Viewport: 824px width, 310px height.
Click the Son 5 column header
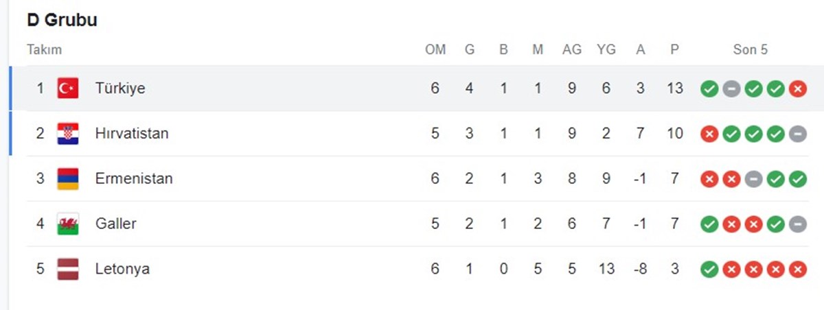[751, 49]
